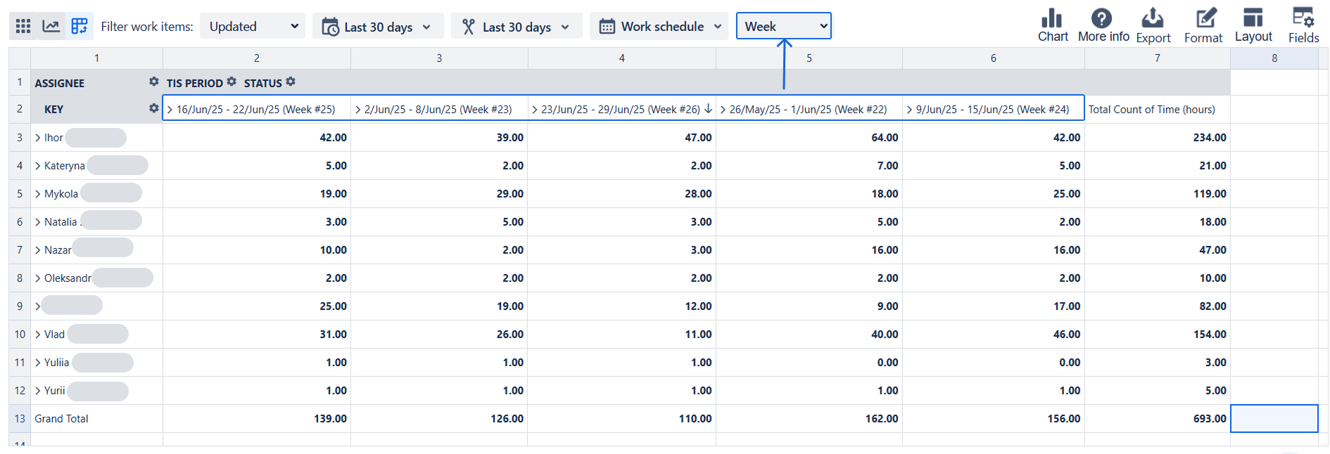This screenshot has width=1330, height=454.
Task: Open the Chart panel
Action: tap(1053, 25)
